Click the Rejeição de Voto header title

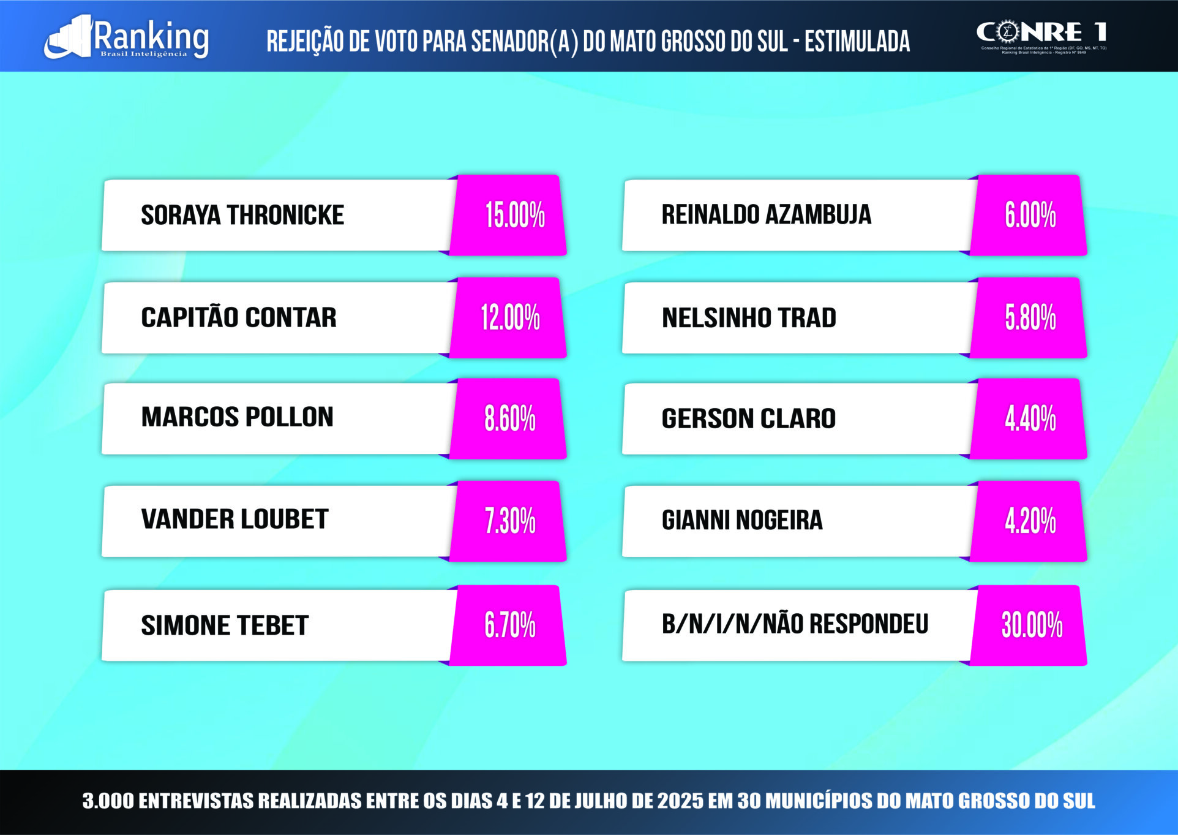coord(588,42)
